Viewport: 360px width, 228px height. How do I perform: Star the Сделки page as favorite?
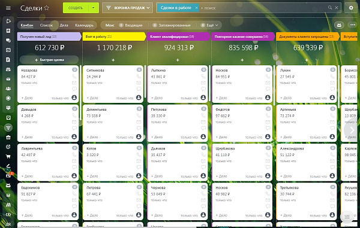click(x=47, y=8)
